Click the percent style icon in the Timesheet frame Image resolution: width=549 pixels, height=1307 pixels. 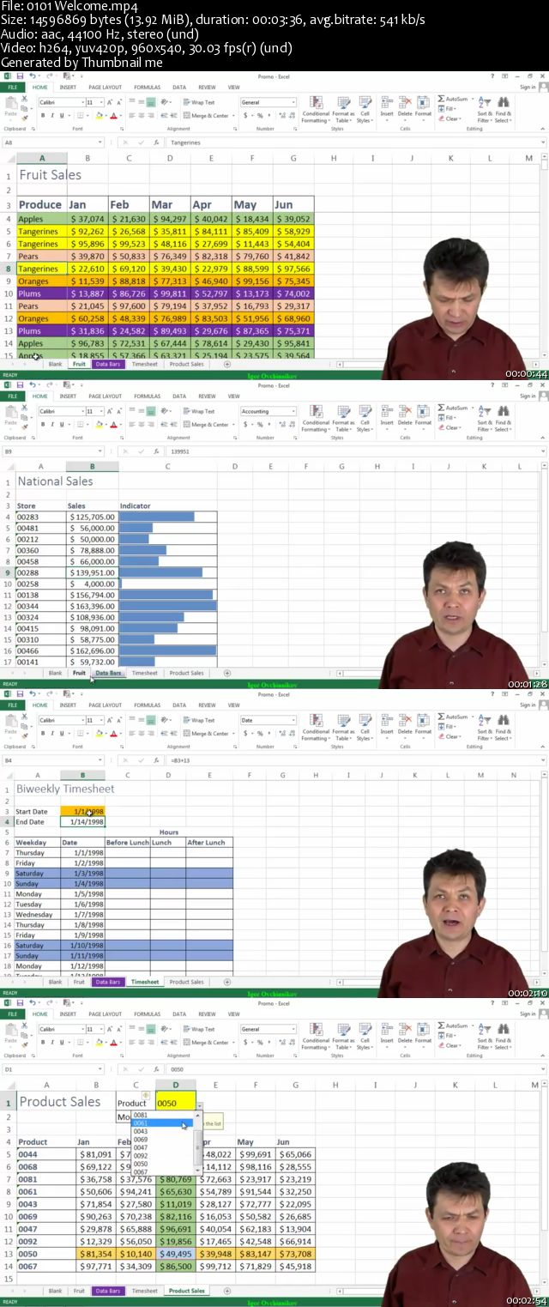pyautogui.click(x=260, y=734)
